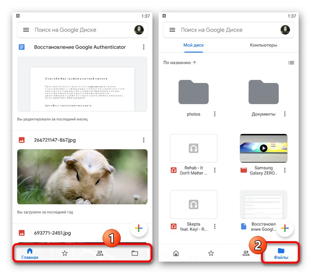This screenshot has width=311, height=274.
Task: Toggle list view layout icon
Action: (x=291, y=63)
